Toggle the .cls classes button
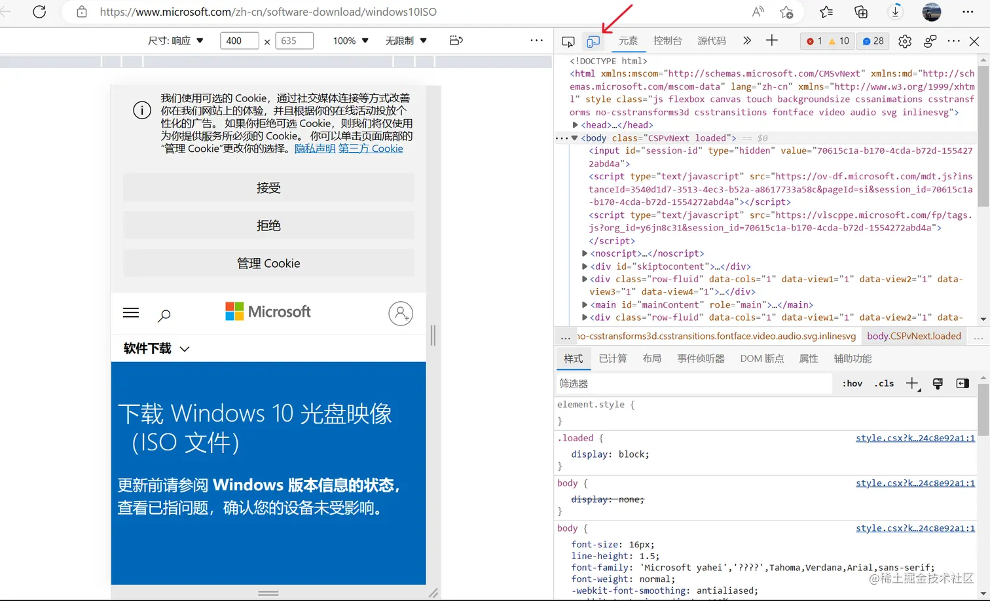The width and height of the screenshot is (990, 601). coord(884,384)
